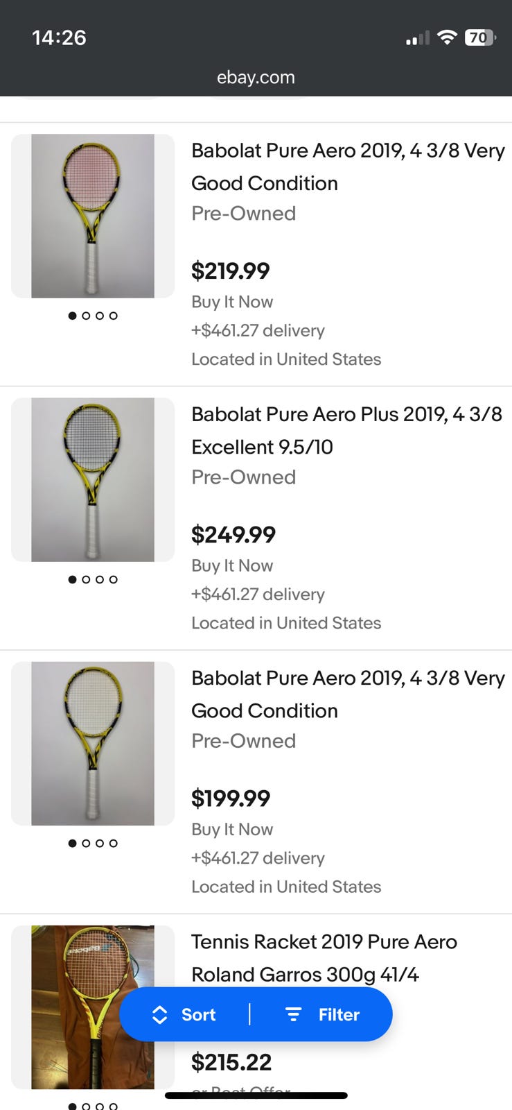Viewport: 512px width, 1110px height.
Task: Tap the cellular signal bars
Action: pyautogui.click(x=417, y=39)
